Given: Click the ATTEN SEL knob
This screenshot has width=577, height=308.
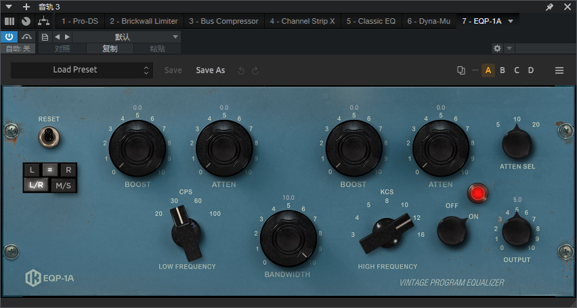Looking at the screenshot, I should pos(517,143).
